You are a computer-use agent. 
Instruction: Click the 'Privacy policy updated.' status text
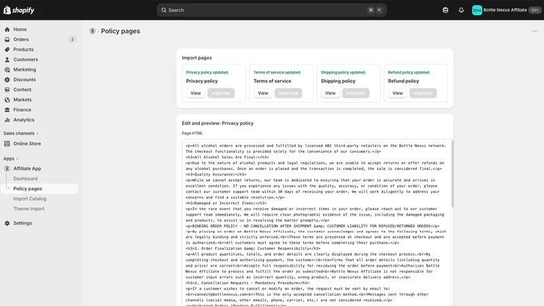coord(207,73)
